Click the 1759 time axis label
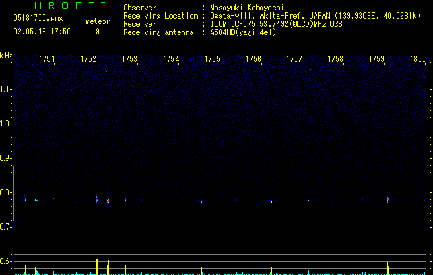The image size is (433, 275). coord(377,59)
